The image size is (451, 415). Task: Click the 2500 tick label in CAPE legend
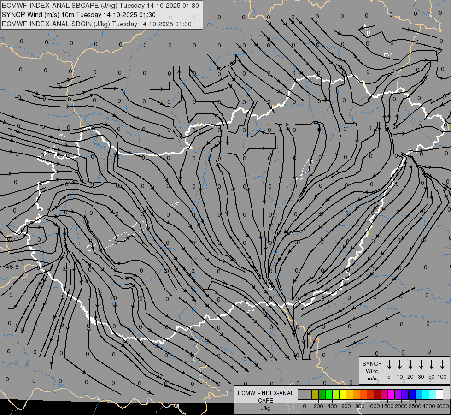pos(415,406)
